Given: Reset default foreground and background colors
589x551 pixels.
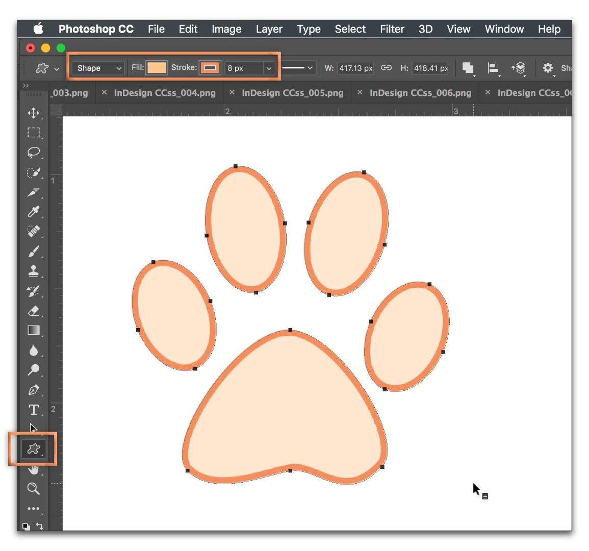Looking at the screenshot, I should pyautogui.click(x=25, y=526).
